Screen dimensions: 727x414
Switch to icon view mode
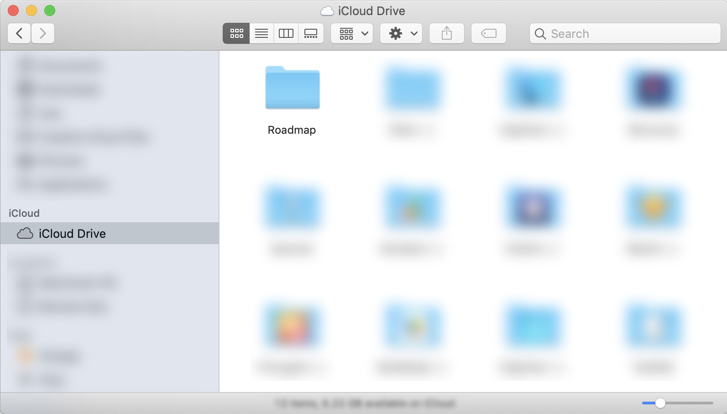coord(236,33)
